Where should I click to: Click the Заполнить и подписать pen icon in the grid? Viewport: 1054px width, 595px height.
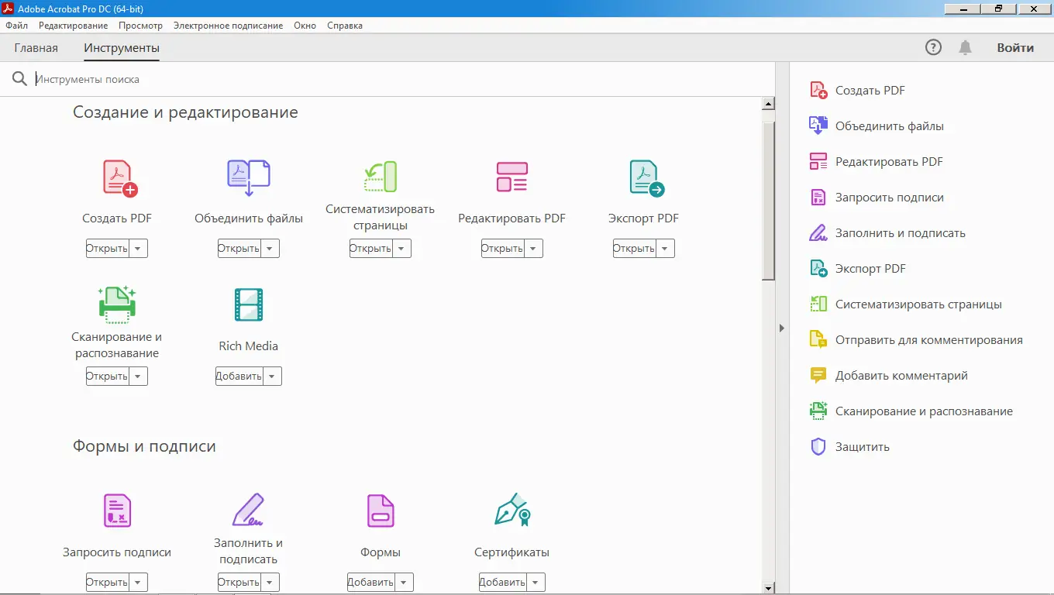[x=249, y=510]
